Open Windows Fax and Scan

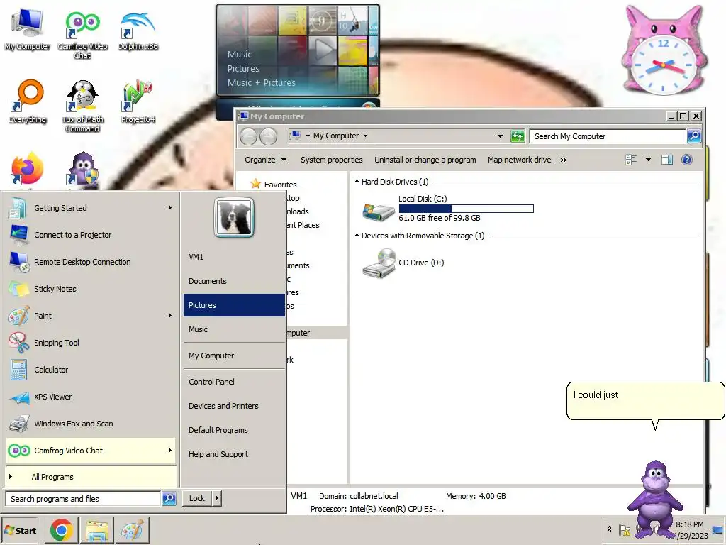pyautogui.click(x=91, y=424)
